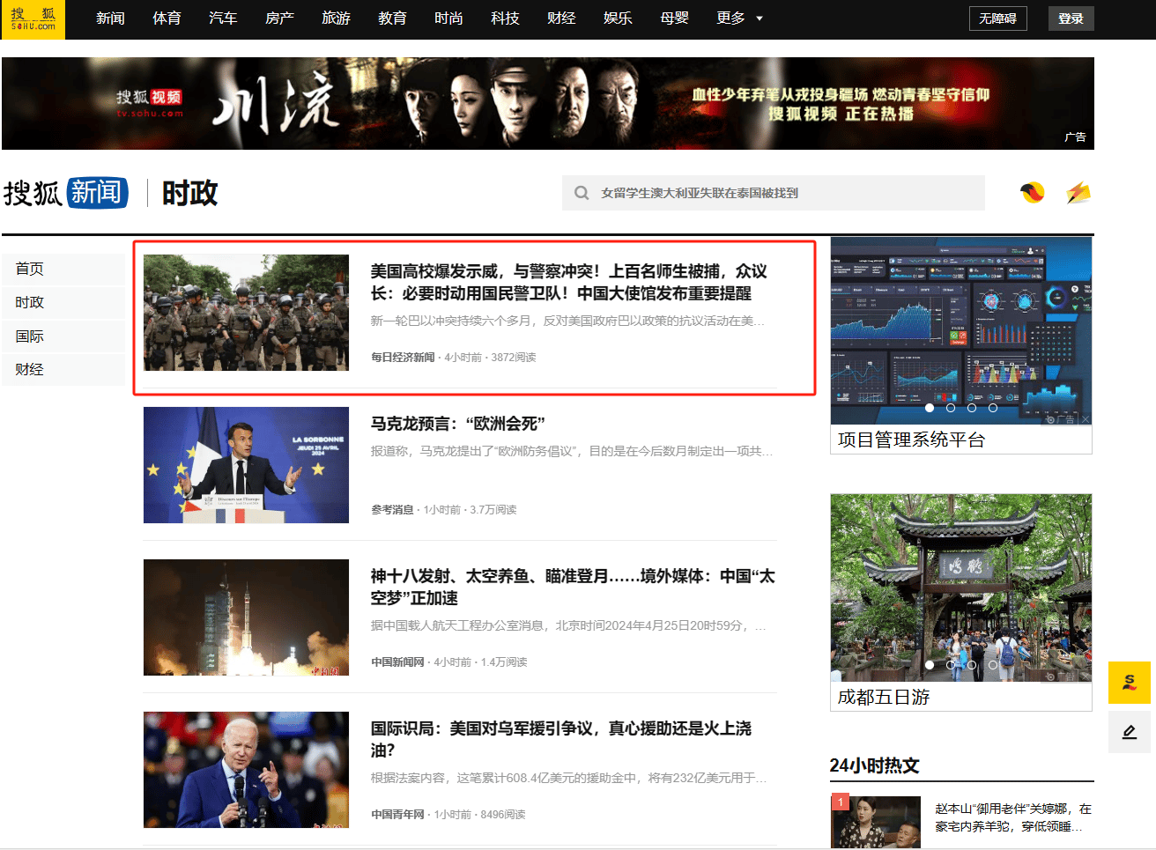Click the 中国新闻网 source link
The height and width of the screenshot is (850, 1156).
coord(397,662)
